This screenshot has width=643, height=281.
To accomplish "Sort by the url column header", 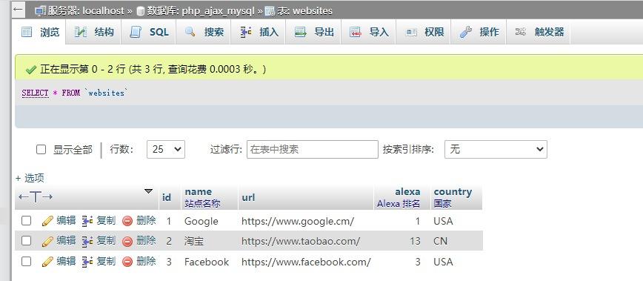I will (248, 197).
